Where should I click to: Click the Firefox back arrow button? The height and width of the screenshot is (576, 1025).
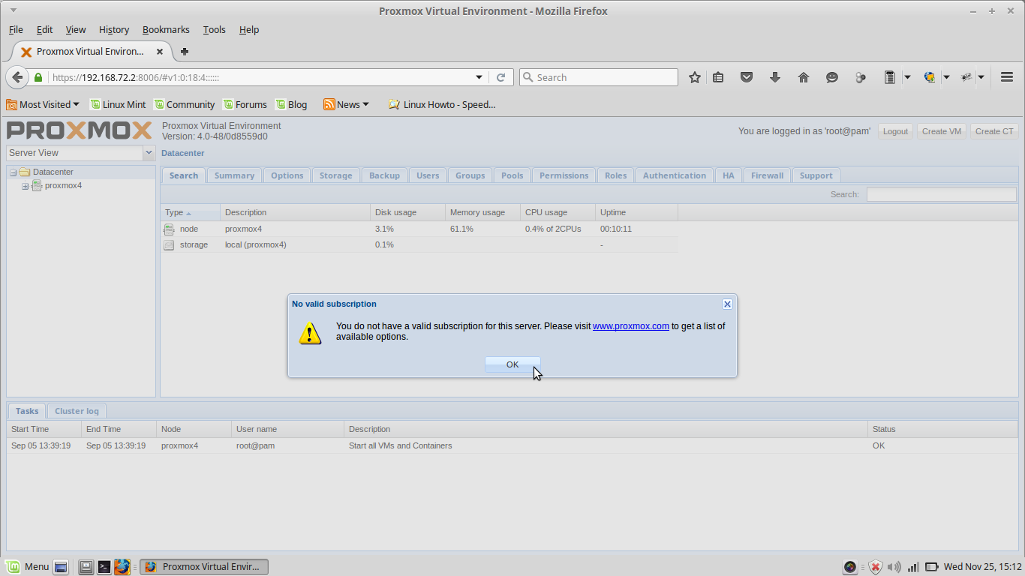pos(17,77)
